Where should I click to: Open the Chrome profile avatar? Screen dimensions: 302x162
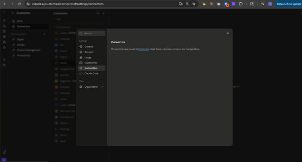[x=270, y=4]
